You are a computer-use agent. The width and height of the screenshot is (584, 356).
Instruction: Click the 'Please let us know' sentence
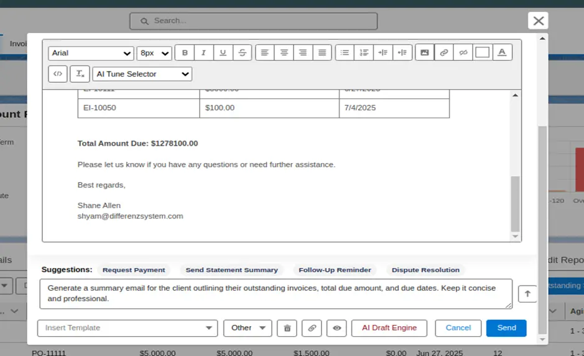[x=206, y=164]
